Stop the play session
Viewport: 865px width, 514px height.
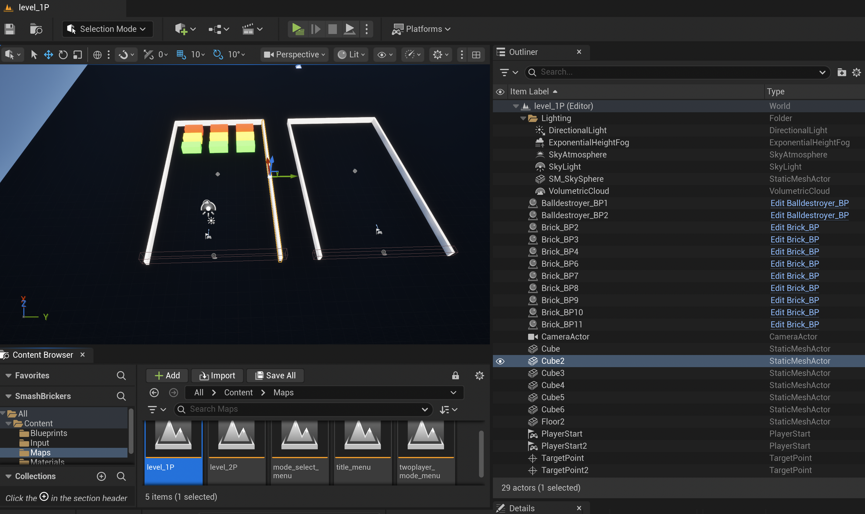coord(332,29)
